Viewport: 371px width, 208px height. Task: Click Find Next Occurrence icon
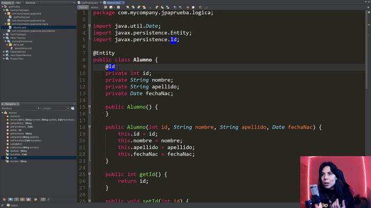[x=139, y=8]
